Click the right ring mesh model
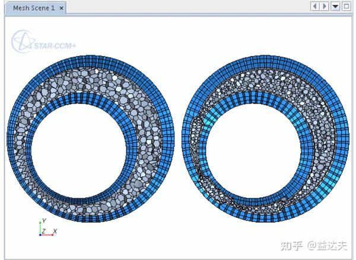 coord(265,139)
